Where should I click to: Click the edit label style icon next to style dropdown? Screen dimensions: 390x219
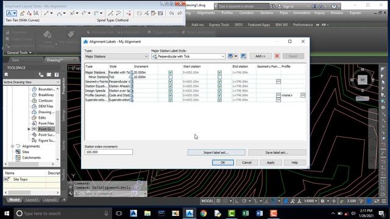coord(230,56)
